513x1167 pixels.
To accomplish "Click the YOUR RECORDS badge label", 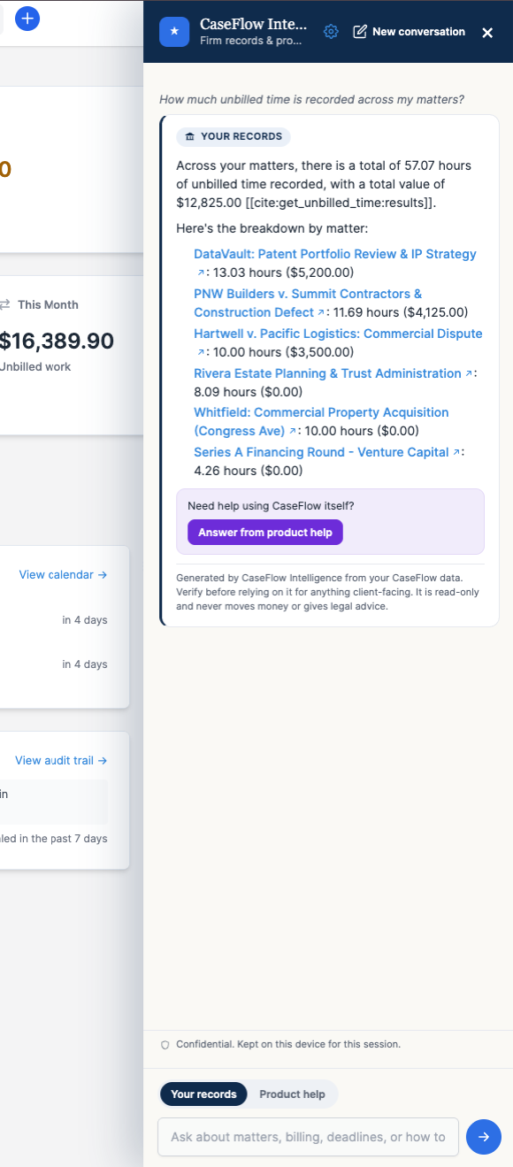I will click(x=234, y=136).
